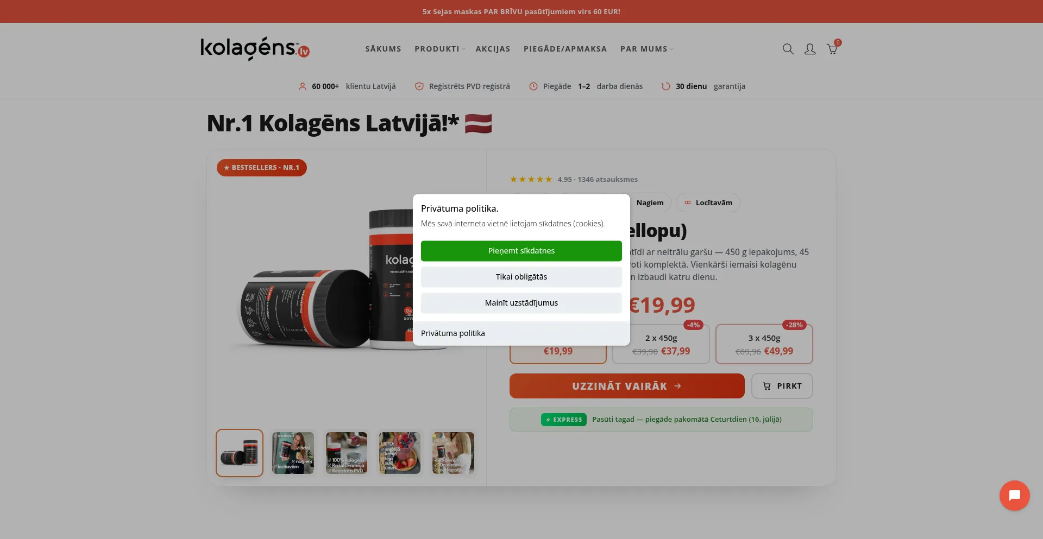The width and height of the screenshot is (1043, 539).
Task: Click the Latvian flag emoji
Action: click(x=479, y=124)
